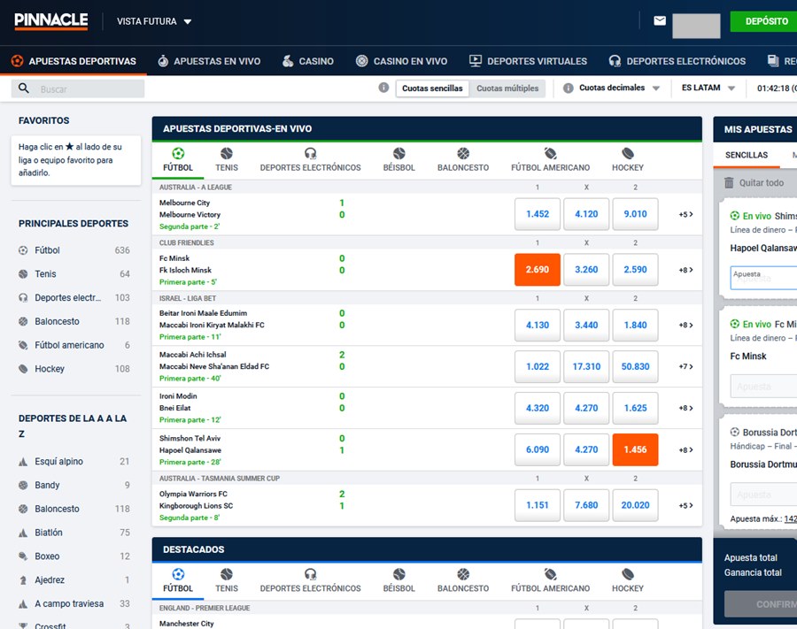Click the Apuestas deportivas ball icon in navigation
Image resolution: width=797 pixels, height=629 pixels.
18,61
